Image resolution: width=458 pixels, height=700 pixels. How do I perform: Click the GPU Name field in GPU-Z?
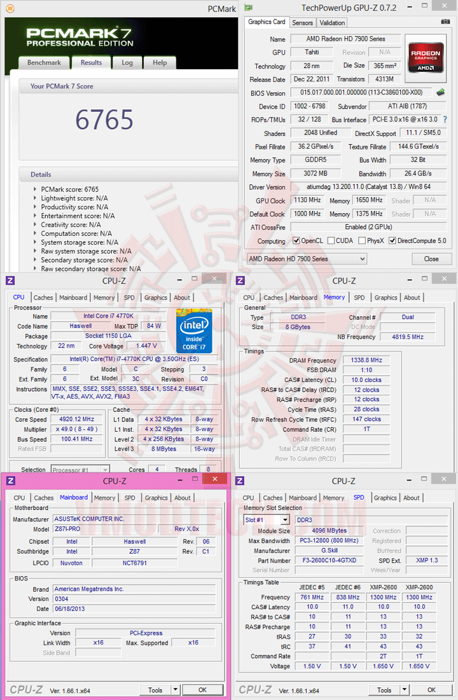point(346,39)
